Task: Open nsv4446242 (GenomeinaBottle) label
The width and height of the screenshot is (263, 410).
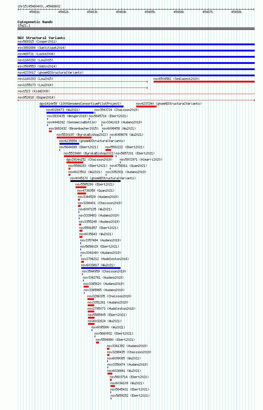Action: pos(72,122)
